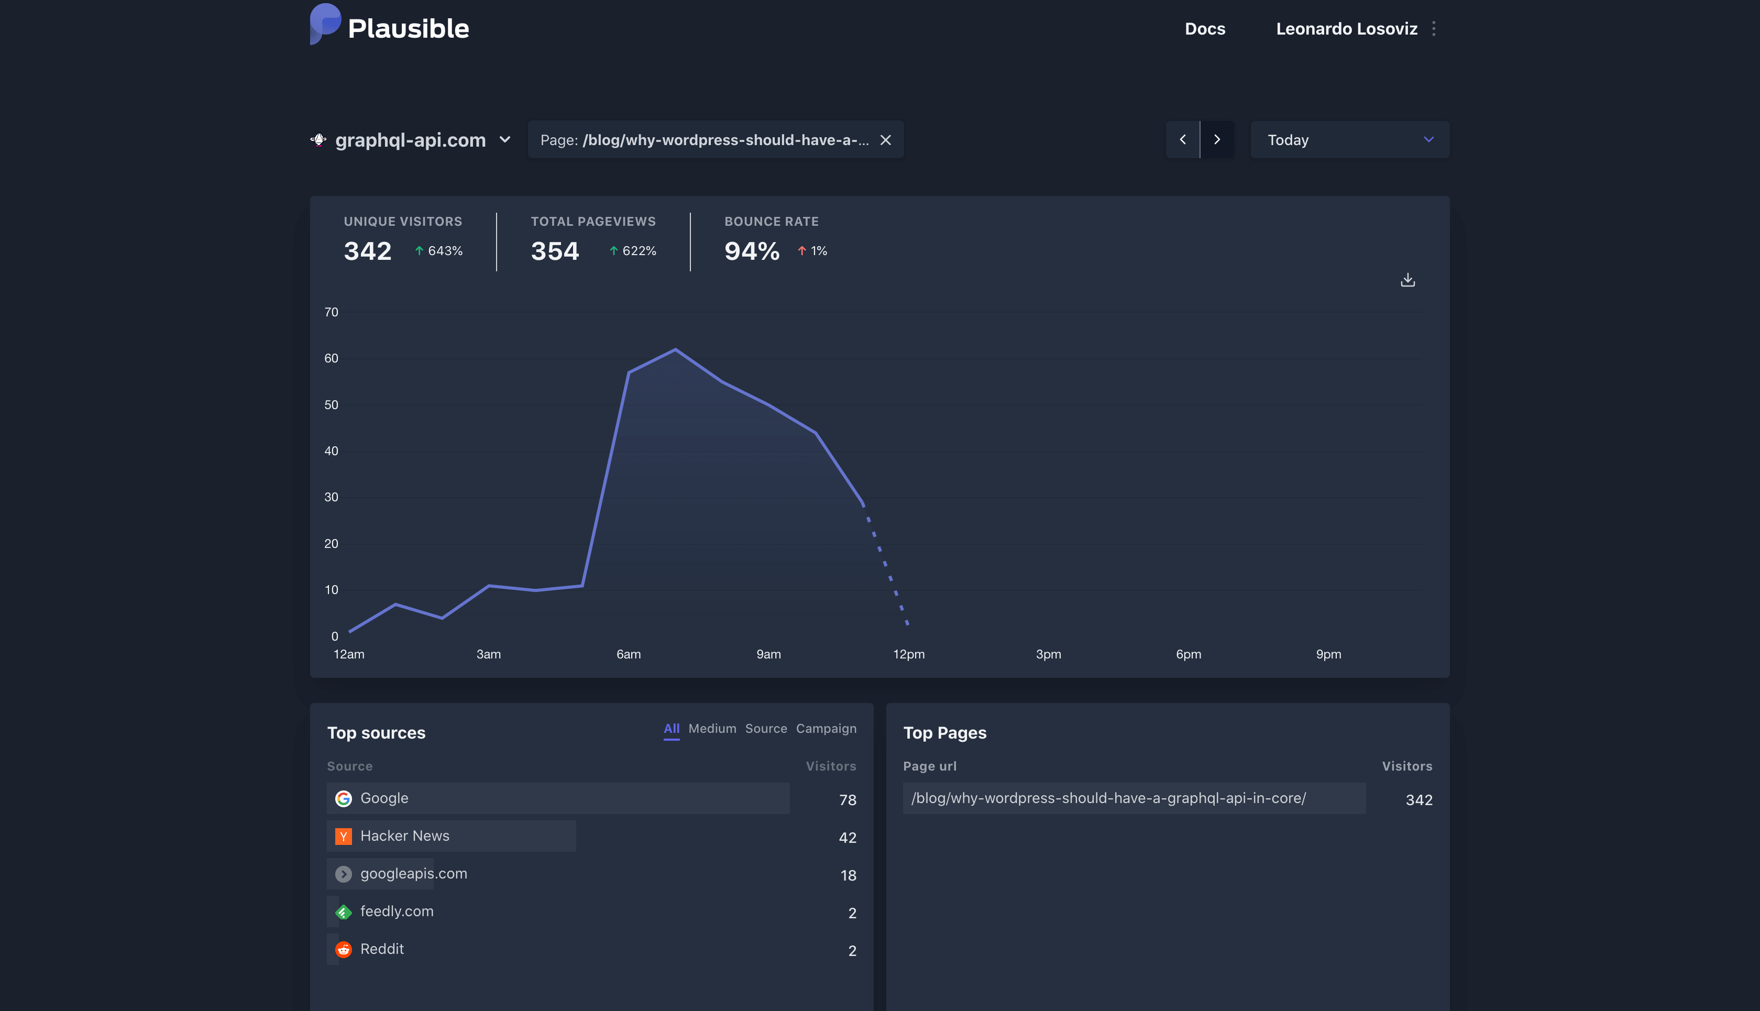
Task: Go to the next period arrow
Action: coord(1217,139)
